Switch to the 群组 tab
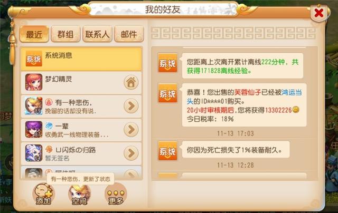 [x=65, y=34]
